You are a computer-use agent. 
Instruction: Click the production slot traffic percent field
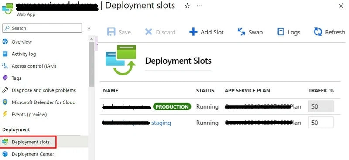point(321,106)
